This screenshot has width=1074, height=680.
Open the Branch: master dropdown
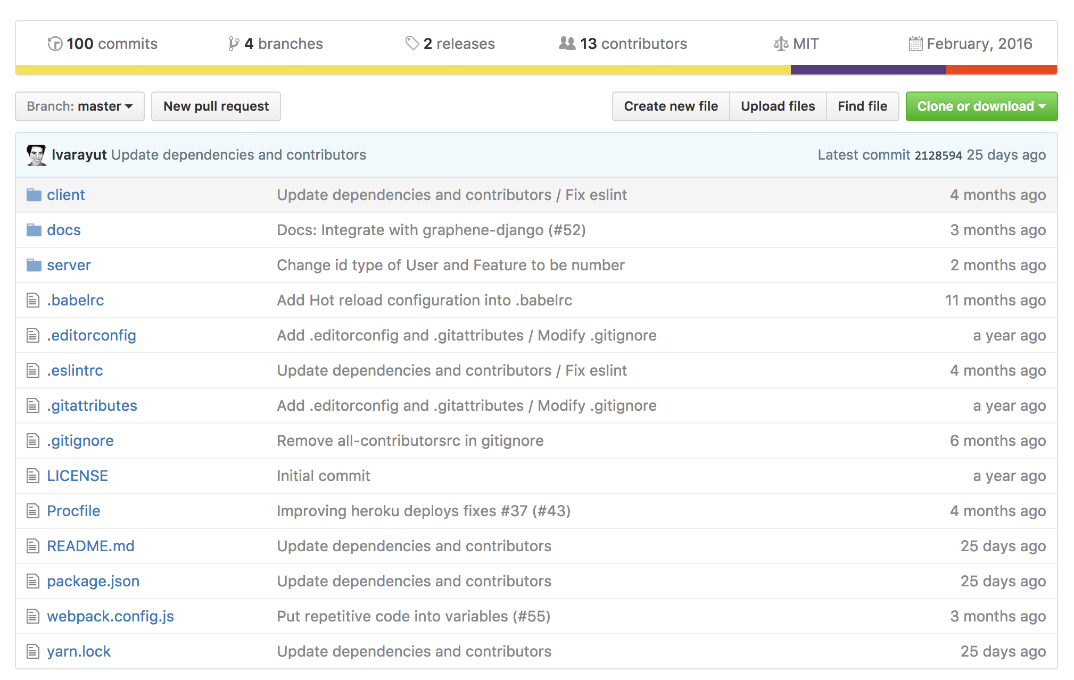pyautogui.click(x=80, y=106)
